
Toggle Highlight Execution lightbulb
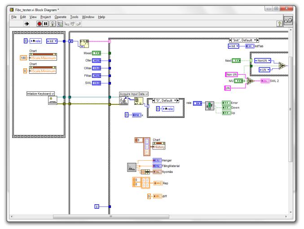pos(53,24)
